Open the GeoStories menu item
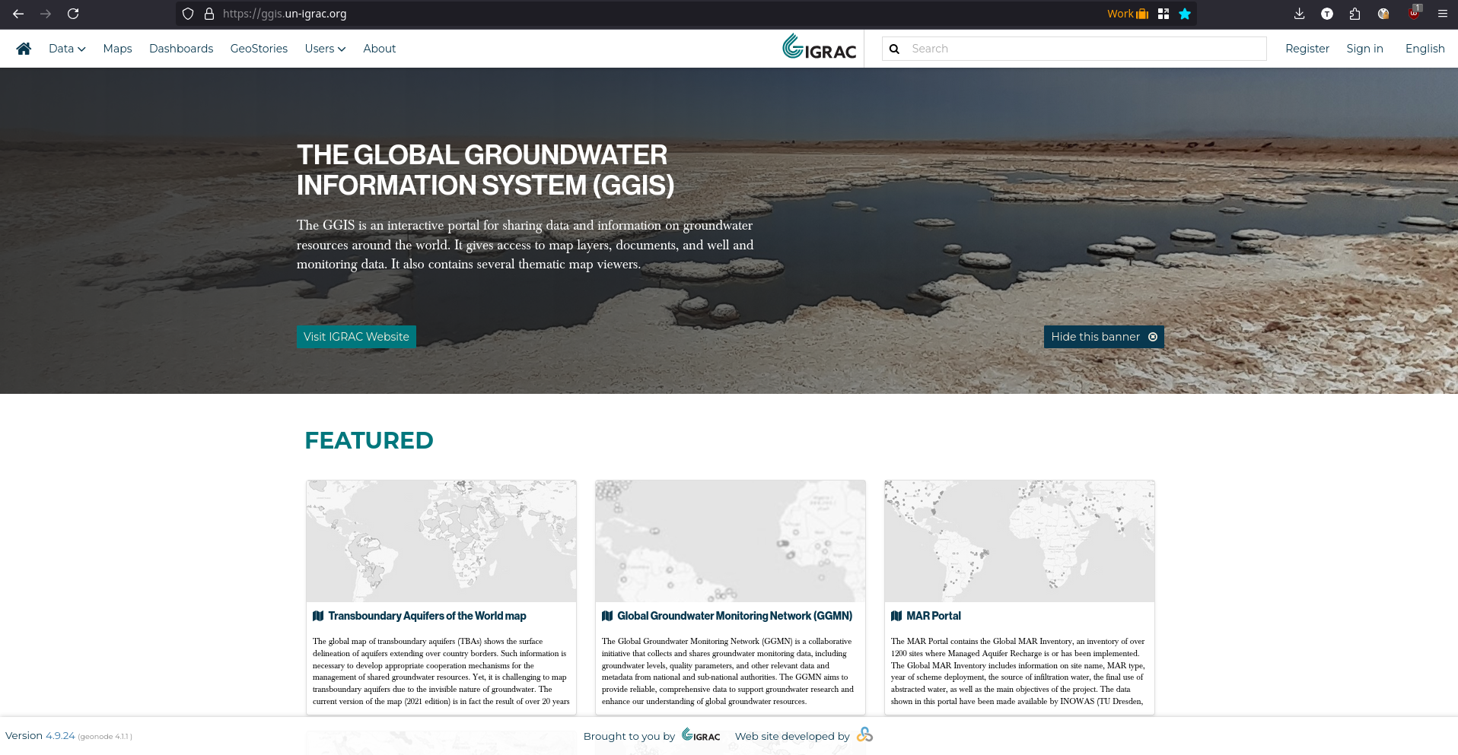Viewport: 1458px width, 755px height. pyautogui.click(x=259, y=49)
